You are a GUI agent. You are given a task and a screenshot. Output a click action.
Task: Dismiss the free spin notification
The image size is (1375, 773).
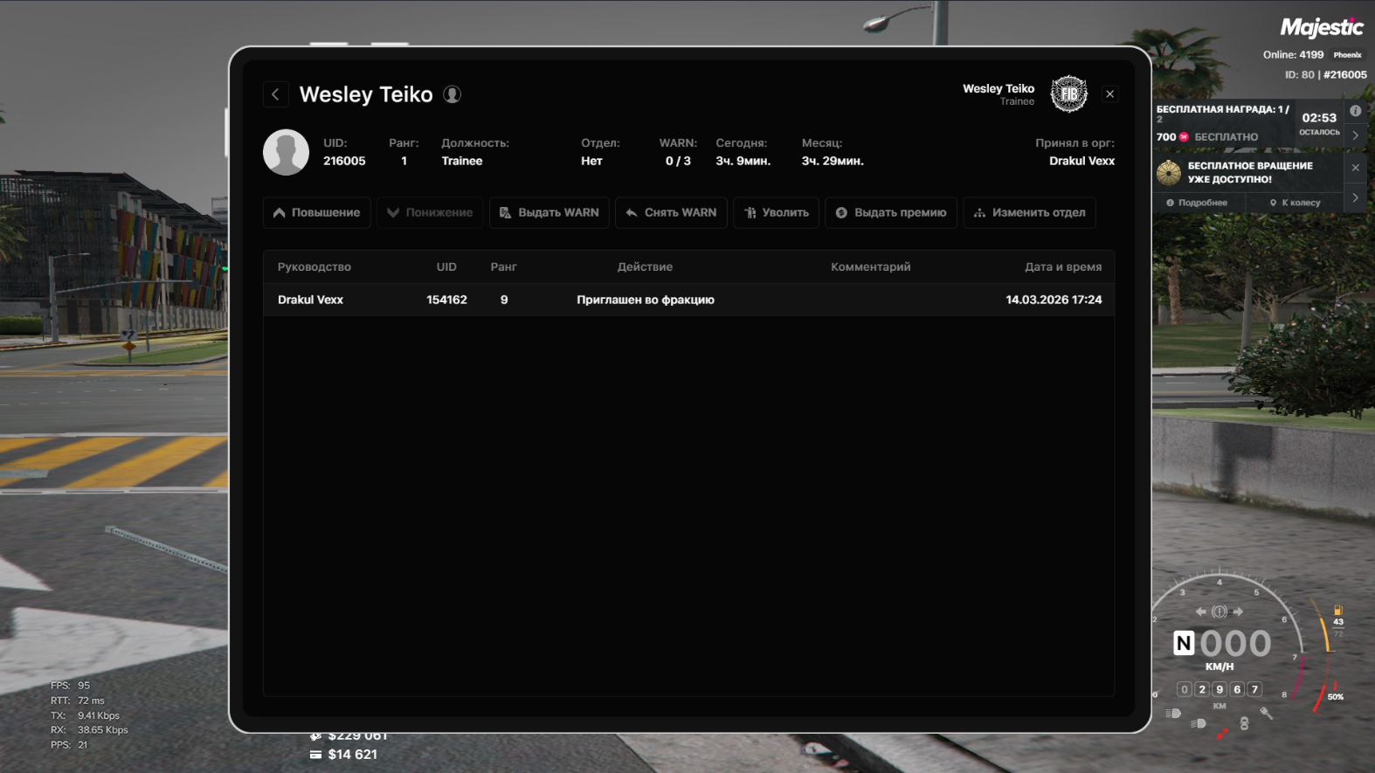[1355, 168]
